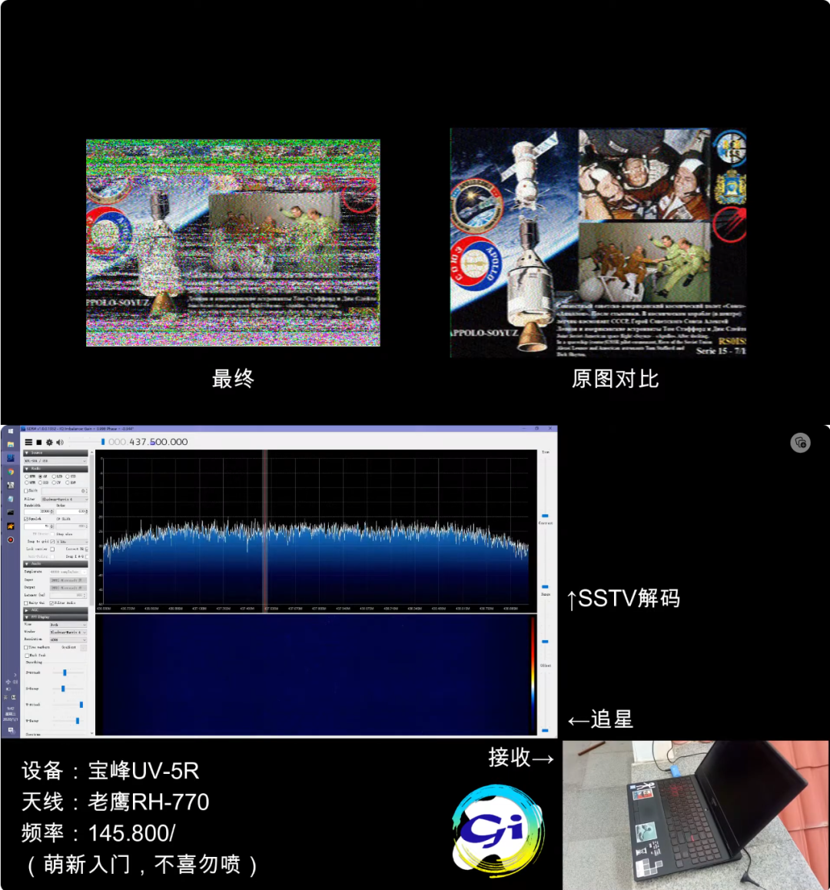This screenshot has height=890, width=830.
Task: Click the red record icon on taskbar
Action: click(x=11, y=540)
